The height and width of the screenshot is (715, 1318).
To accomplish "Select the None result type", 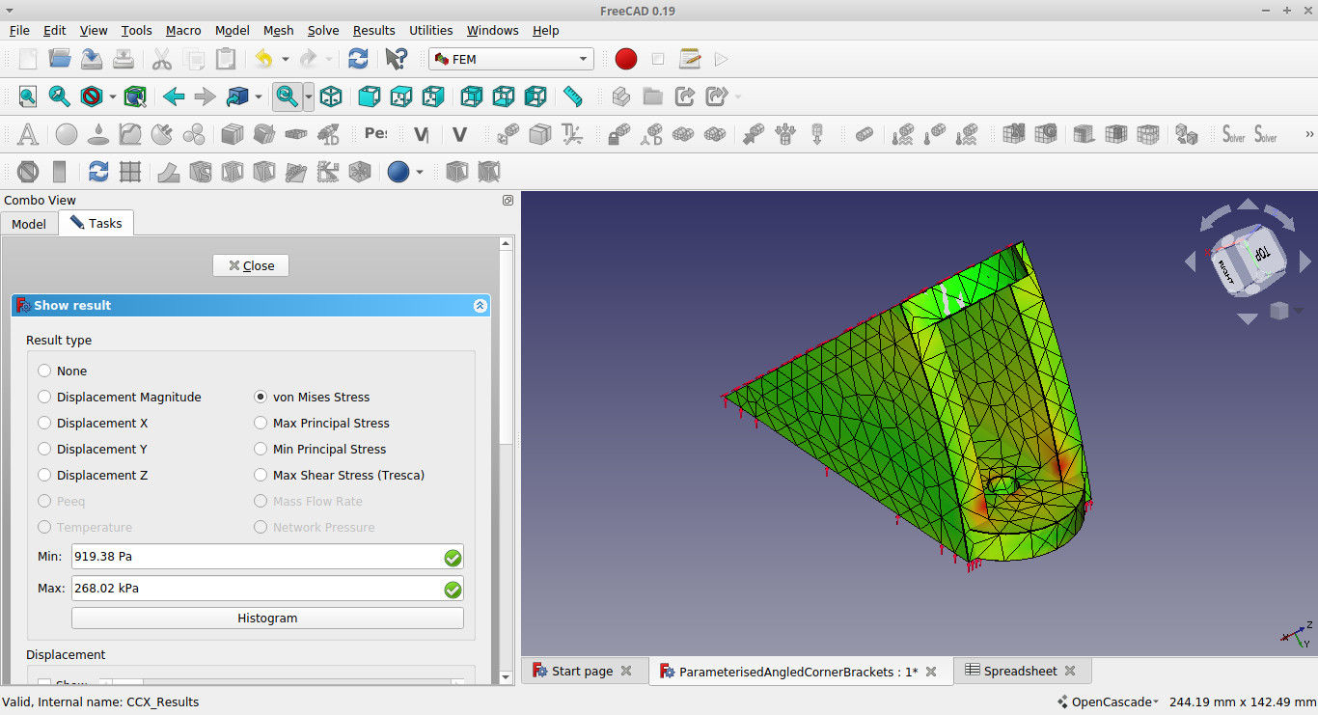I will 44,371.
